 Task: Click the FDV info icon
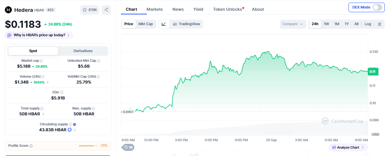pyautogui.click(x=62, y=92)
